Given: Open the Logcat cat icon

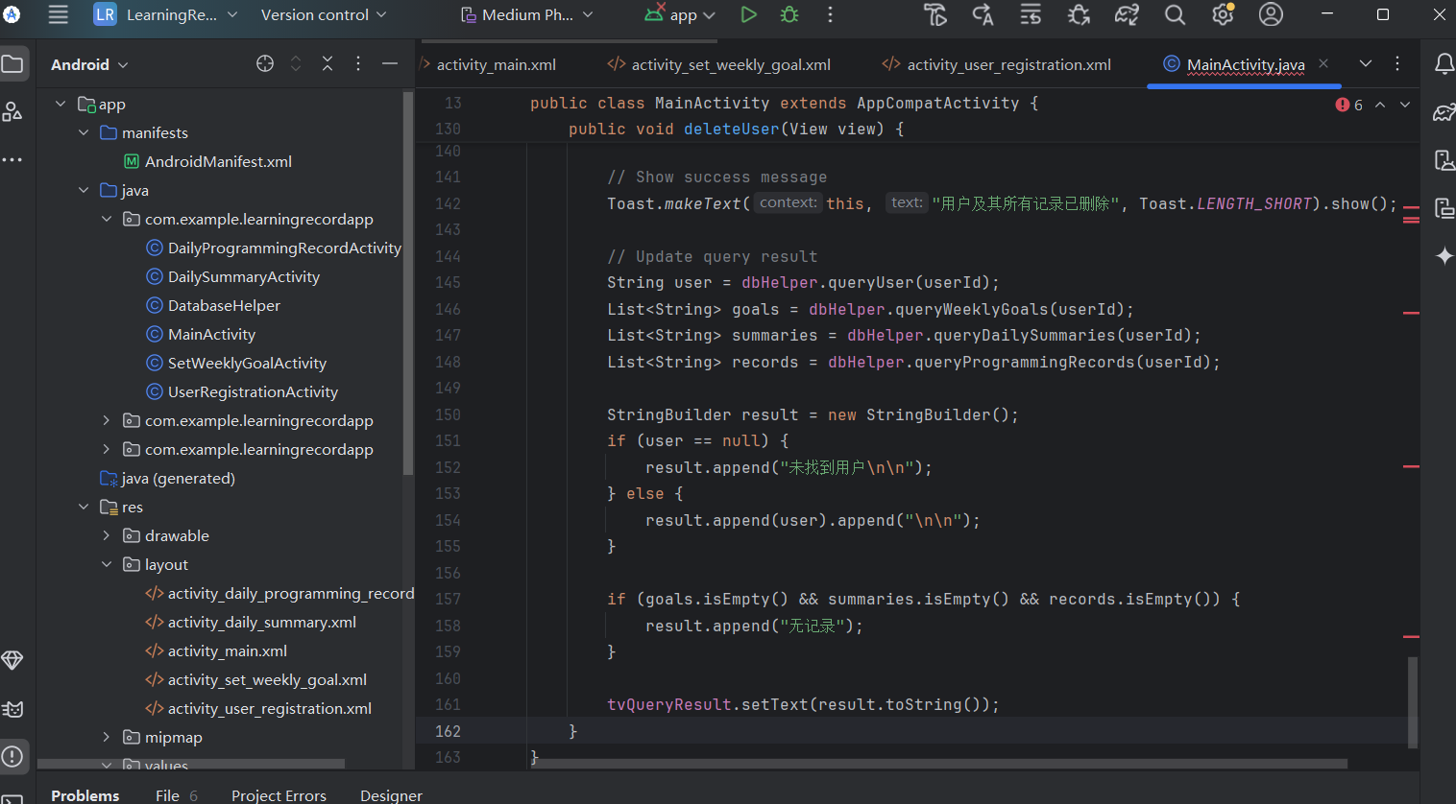Looking at the screenshot, I should click(x=12, y=709).
